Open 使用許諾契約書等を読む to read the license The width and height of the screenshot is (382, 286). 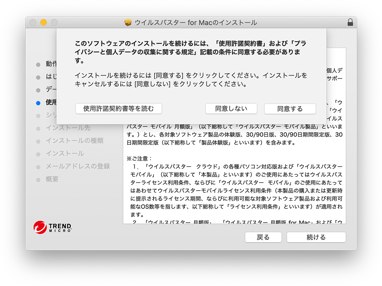(x=118, y=109)
